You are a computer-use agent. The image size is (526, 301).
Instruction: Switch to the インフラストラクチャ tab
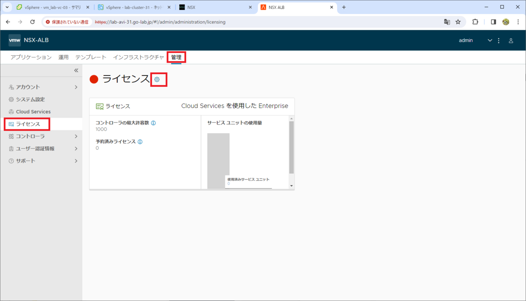[x=139, y=57]
